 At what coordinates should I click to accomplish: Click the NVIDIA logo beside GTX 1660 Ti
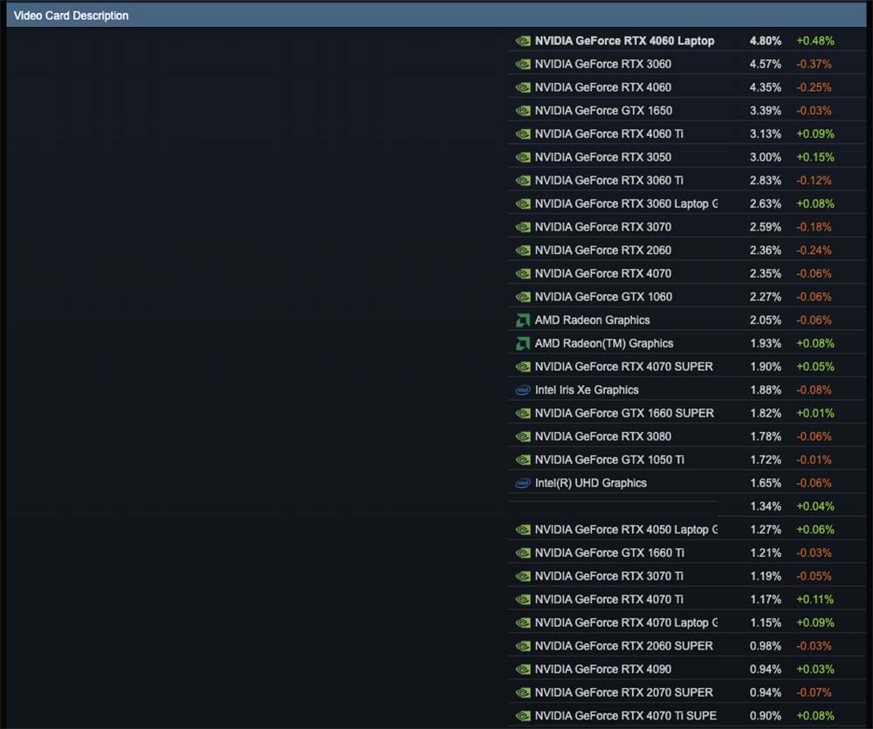pos(523,553)
